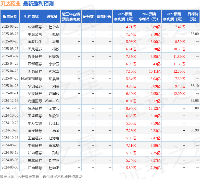The image size is (200, 179).
Task: Select the 长城国瑞证券 row entry
Action: pos(31,79)
